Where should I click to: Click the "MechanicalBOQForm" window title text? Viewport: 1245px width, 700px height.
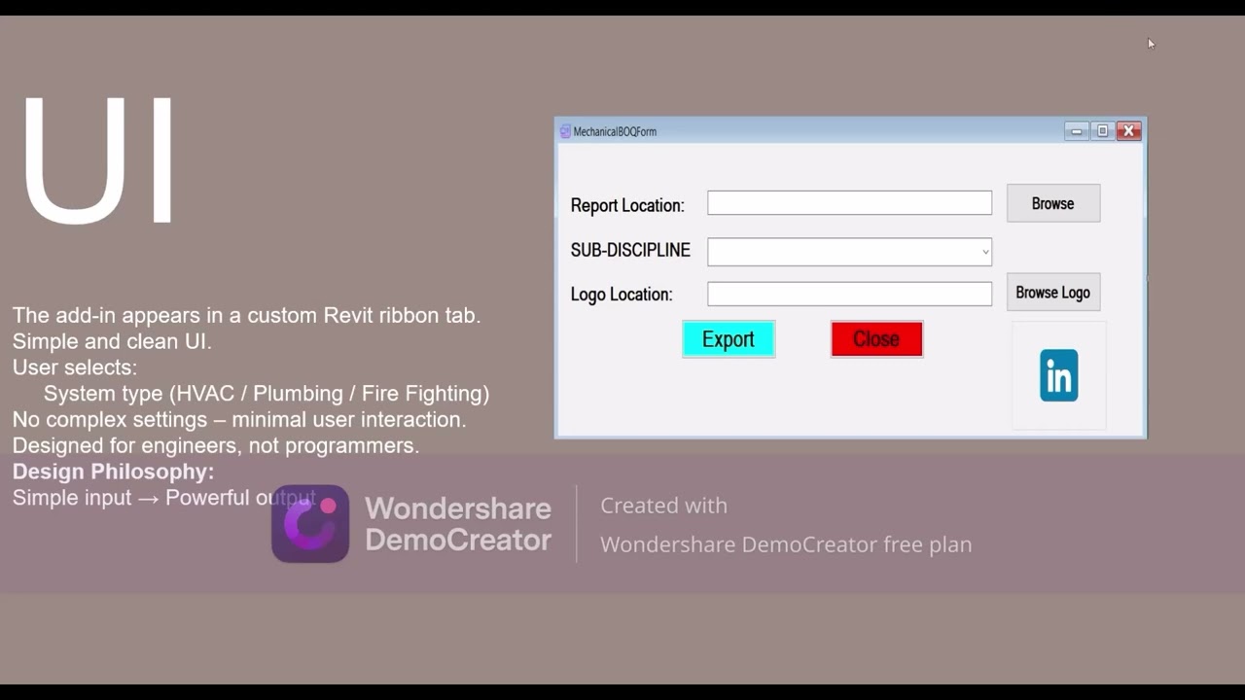coord(615,131)
